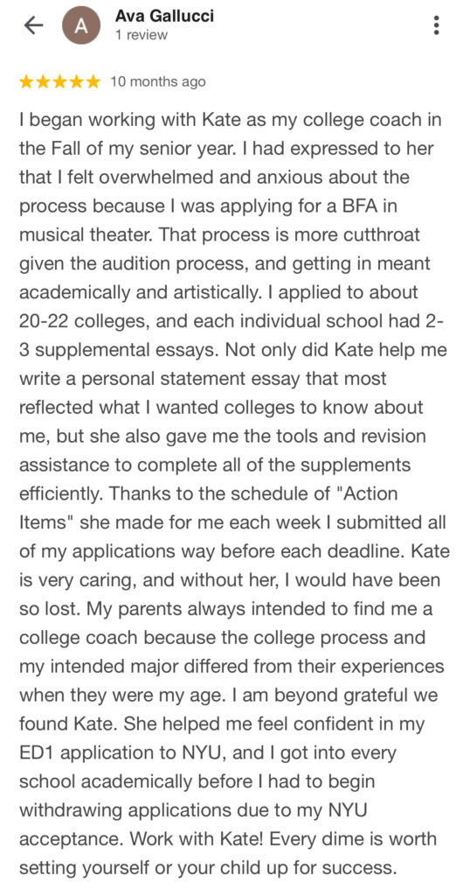Click the fifth and last rating star
Viewport: 470px width, 896px height.
click(93, 81)
